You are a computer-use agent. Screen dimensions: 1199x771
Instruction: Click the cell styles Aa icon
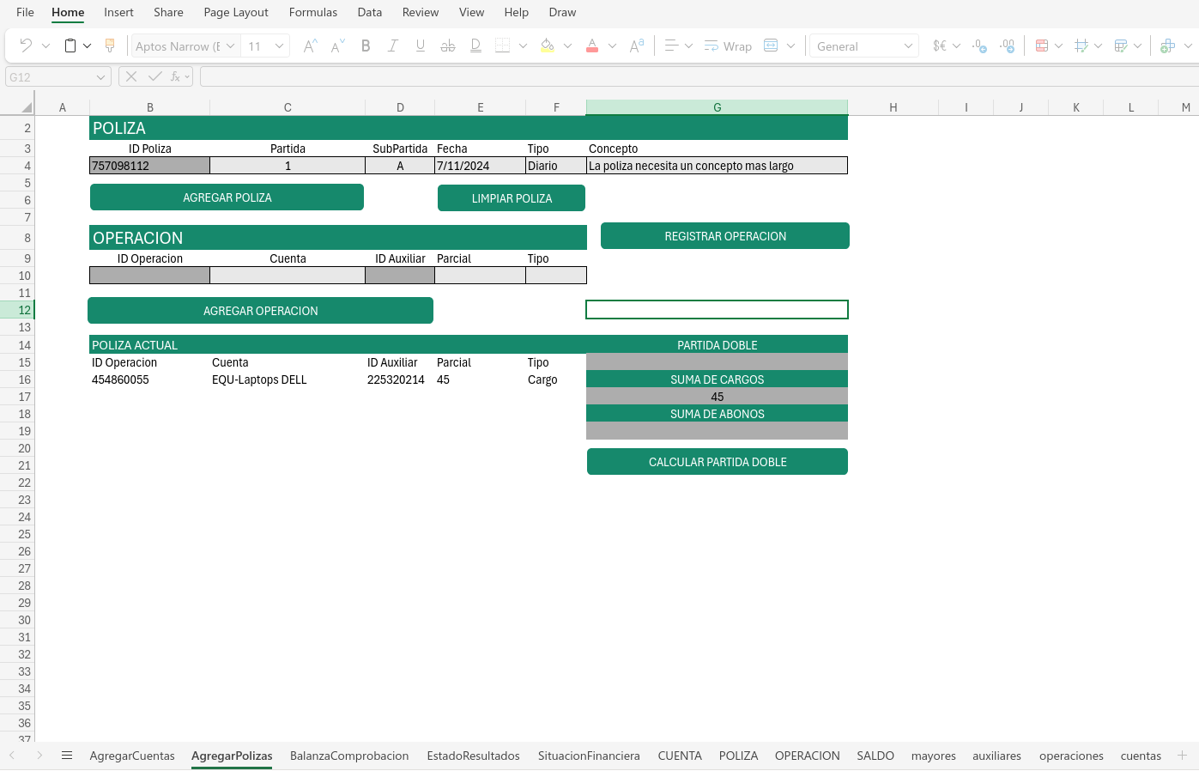point(637,46)
